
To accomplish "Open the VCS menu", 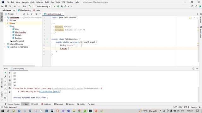I will [63, 2].
